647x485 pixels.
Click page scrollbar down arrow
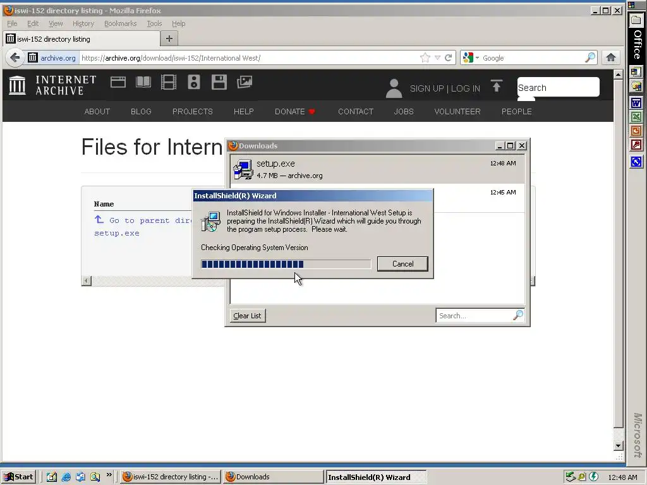click(618, 445)
